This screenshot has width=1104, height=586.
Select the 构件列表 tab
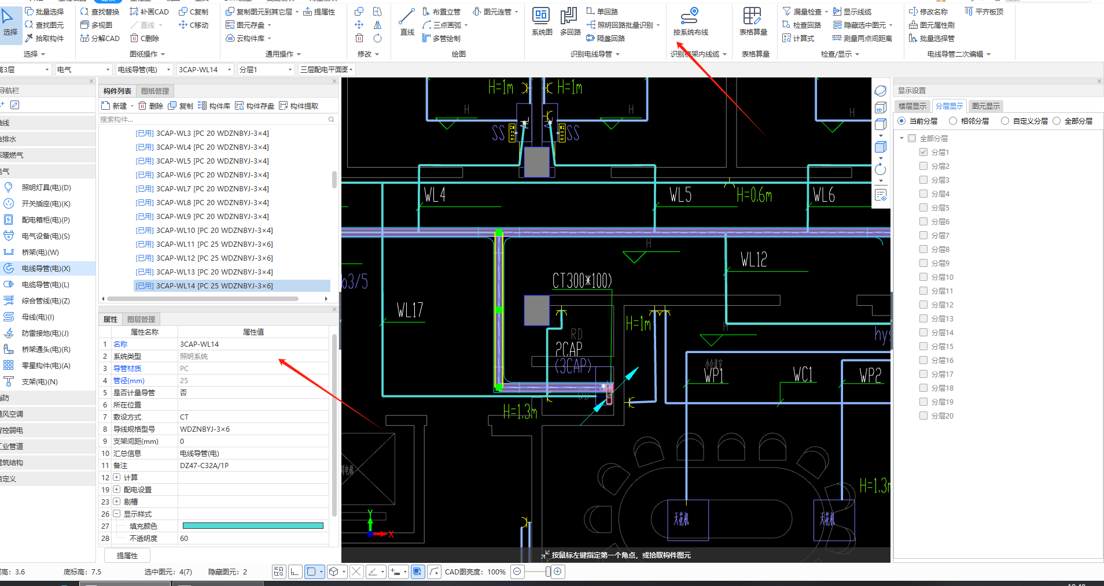point(117,91)
